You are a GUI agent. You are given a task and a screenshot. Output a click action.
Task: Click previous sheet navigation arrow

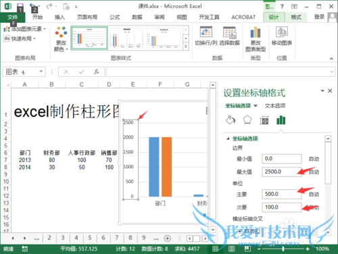tap(13, 238)
